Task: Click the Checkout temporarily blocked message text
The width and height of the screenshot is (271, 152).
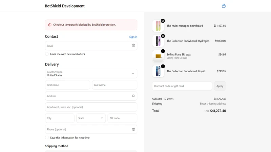Action: (x=84, y=25)
